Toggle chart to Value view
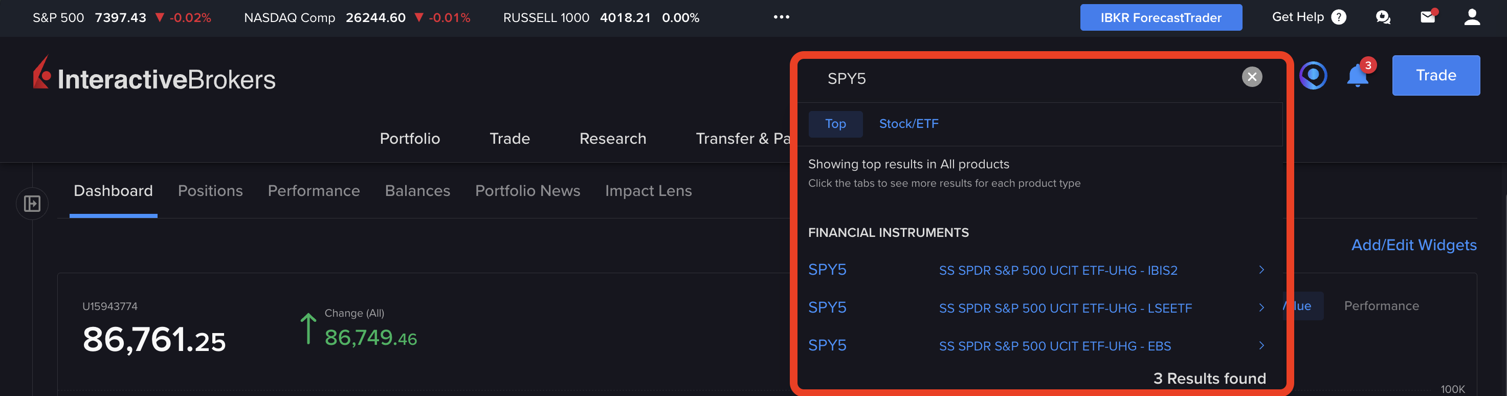 click(1303, 306)
